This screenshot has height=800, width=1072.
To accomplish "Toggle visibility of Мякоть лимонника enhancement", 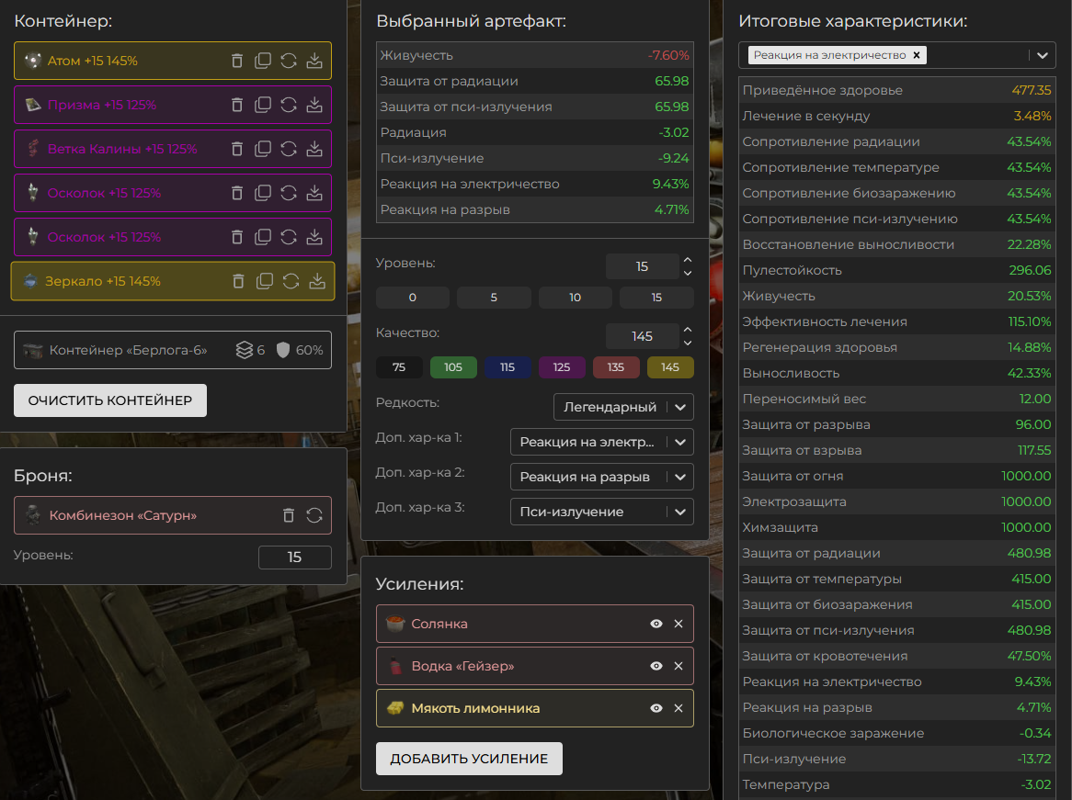I will [x=656, y=708].
